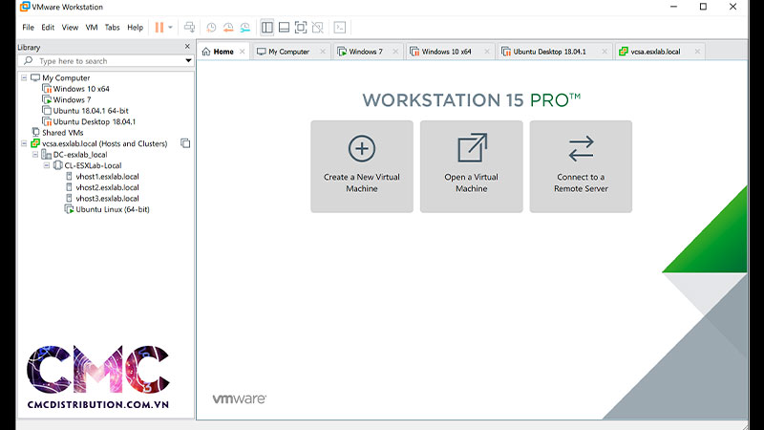The image size is (764, 430).
Task: Collapse the CL-ESXLab-Local cluster node
Action: coord(46,165)
